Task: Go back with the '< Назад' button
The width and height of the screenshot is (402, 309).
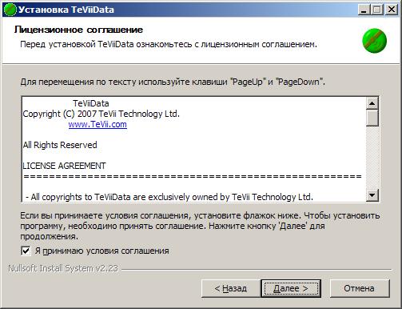Action: (x=230, y=288)
